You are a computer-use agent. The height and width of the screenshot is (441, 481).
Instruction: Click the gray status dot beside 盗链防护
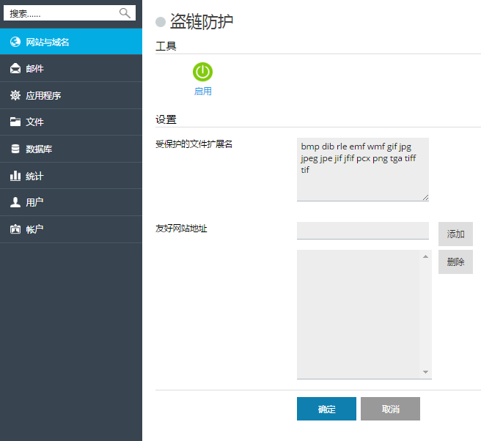coord(161,22)
